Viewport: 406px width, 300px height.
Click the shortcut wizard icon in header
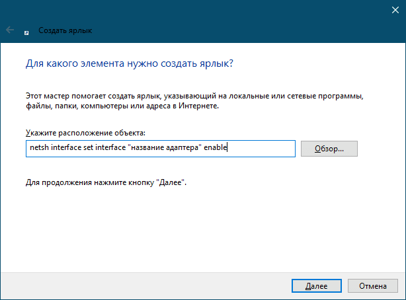point(26,33)
